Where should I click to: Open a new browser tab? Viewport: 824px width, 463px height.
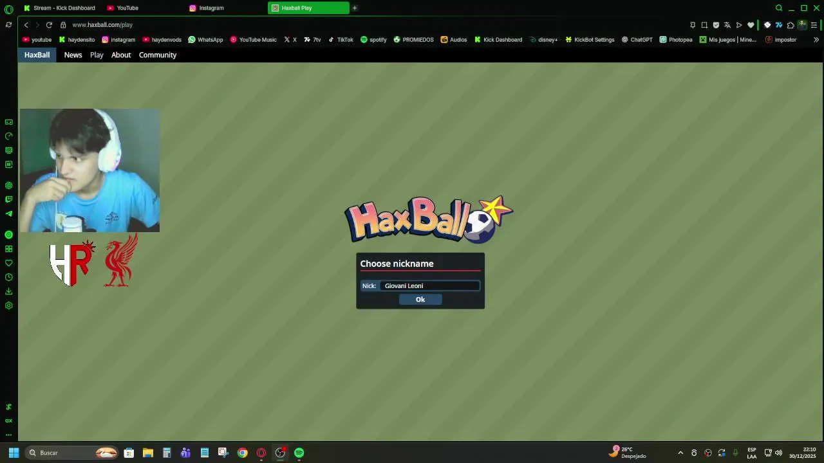click(355, 8)
